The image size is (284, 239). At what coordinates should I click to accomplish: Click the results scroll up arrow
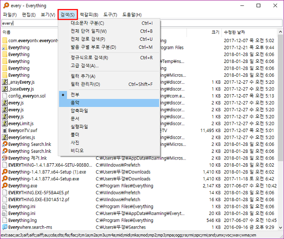tap(280, 32)
